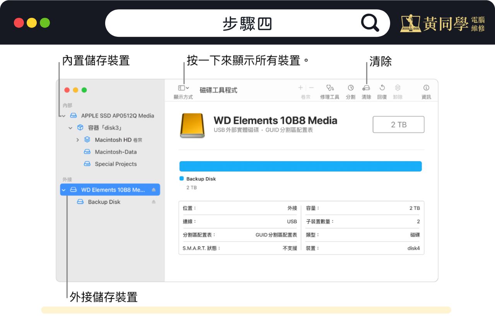495x329 pixels.
Task: Click the search magnifier in top bar
Action: pyautogui.click(x=370, y=23)
